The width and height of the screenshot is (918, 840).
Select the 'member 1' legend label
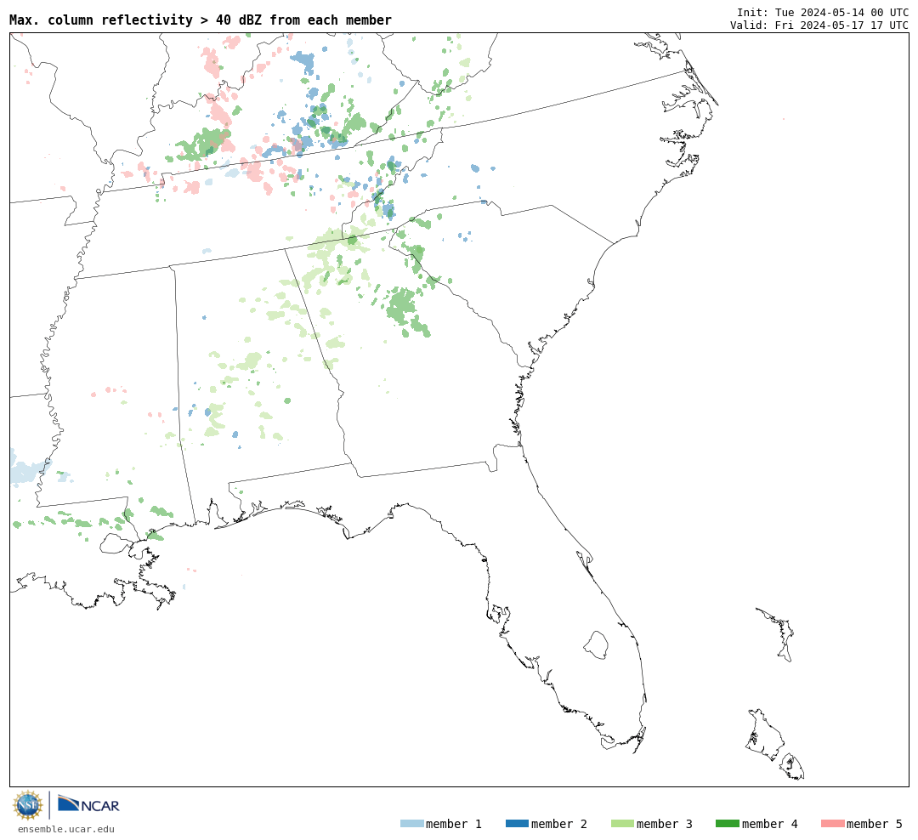tap(454, 824)
